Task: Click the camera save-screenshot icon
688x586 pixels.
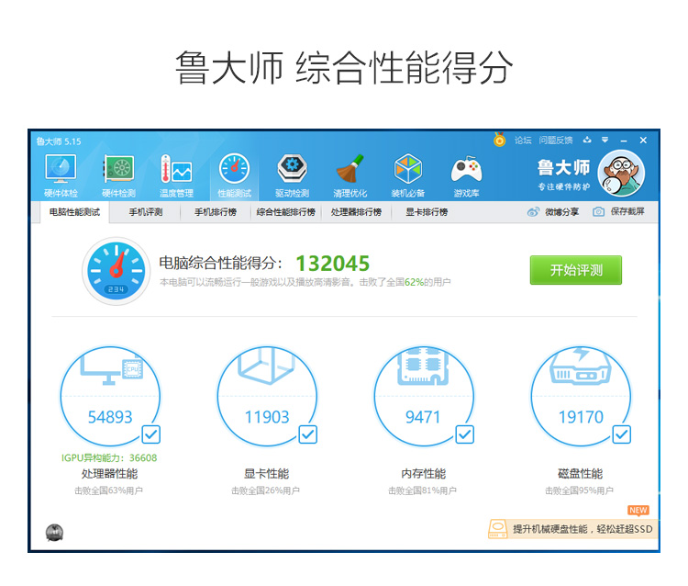Action: [x=598, y=212]
